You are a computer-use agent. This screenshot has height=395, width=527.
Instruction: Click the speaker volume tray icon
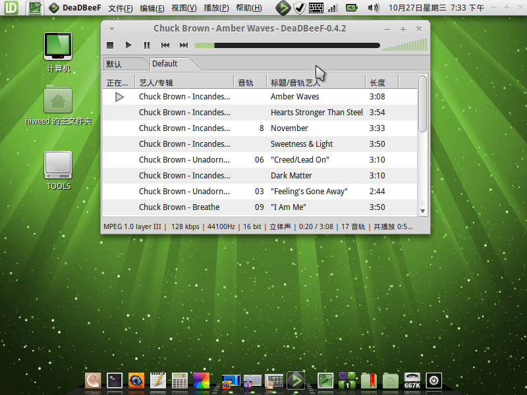(372, 8)
